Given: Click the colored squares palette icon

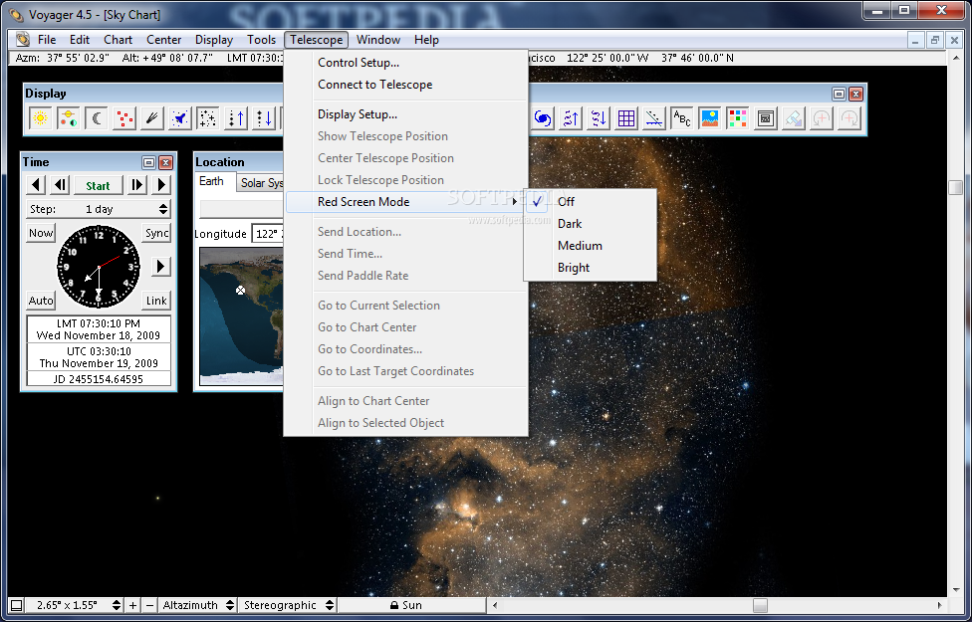Looking at the screenshot, I should click(738, 117).
